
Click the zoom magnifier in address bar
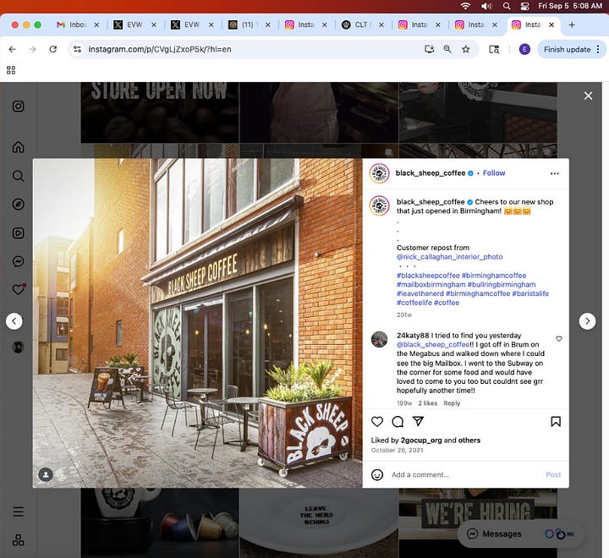[x=447, y=49]
